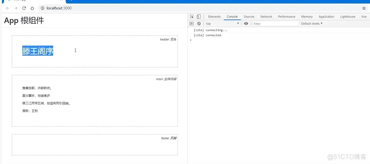Click the header 页头 label

[x=168, y=39]
